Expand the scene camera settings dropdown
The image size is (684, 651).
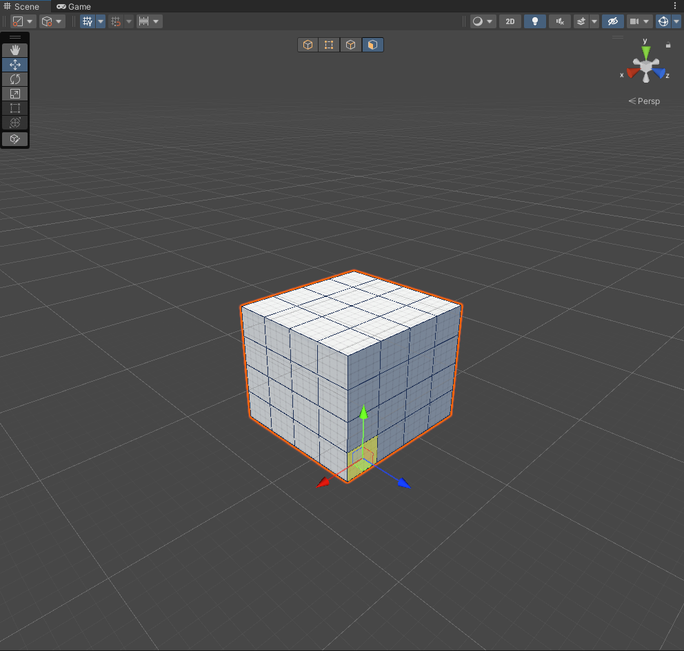pos(647,21)
